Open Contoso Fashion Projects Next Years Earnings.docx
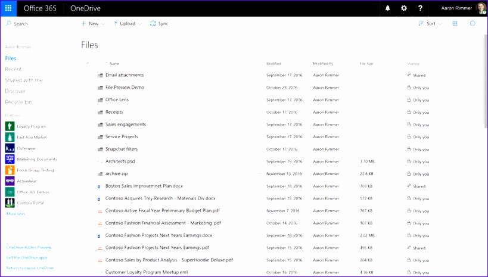The width and height of the screenshot is (488, 277). coord(158,235)
